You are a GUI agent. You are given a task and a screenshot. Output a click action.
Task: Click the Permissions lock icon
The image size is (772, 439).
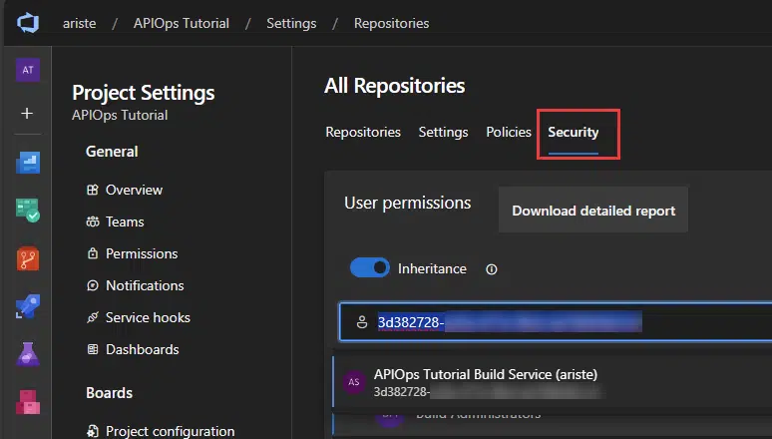pyautogui.click(x=93, y=253)
